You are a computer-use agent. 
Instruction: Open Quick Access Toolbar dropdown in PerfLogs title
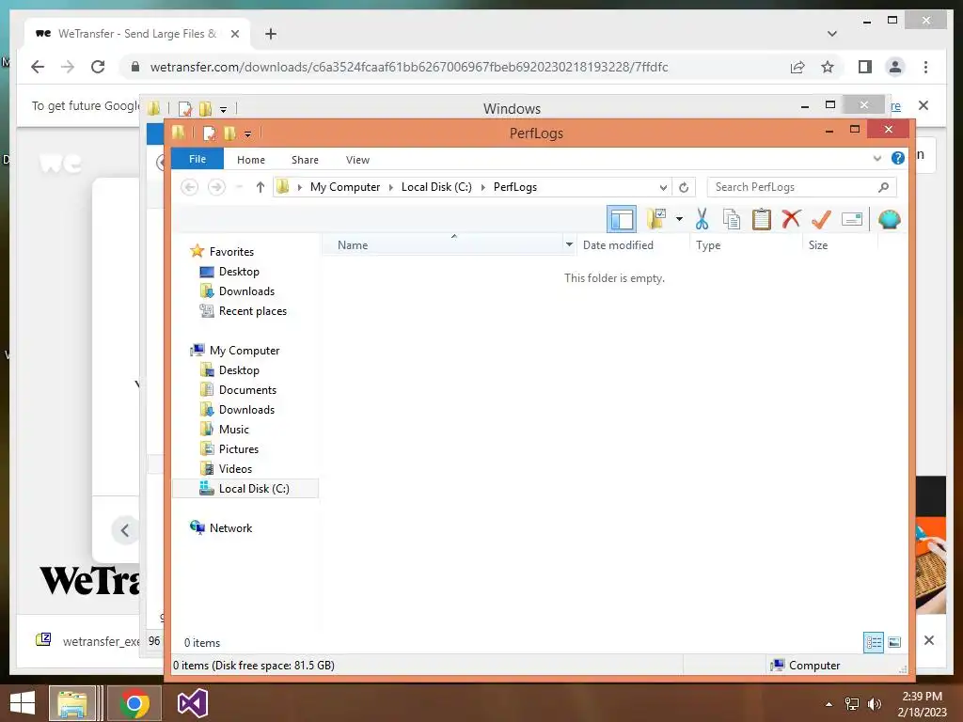[247, 133]
